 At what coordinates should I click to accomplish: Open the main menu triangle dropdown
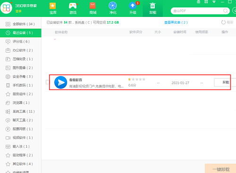tap(214, 2)
